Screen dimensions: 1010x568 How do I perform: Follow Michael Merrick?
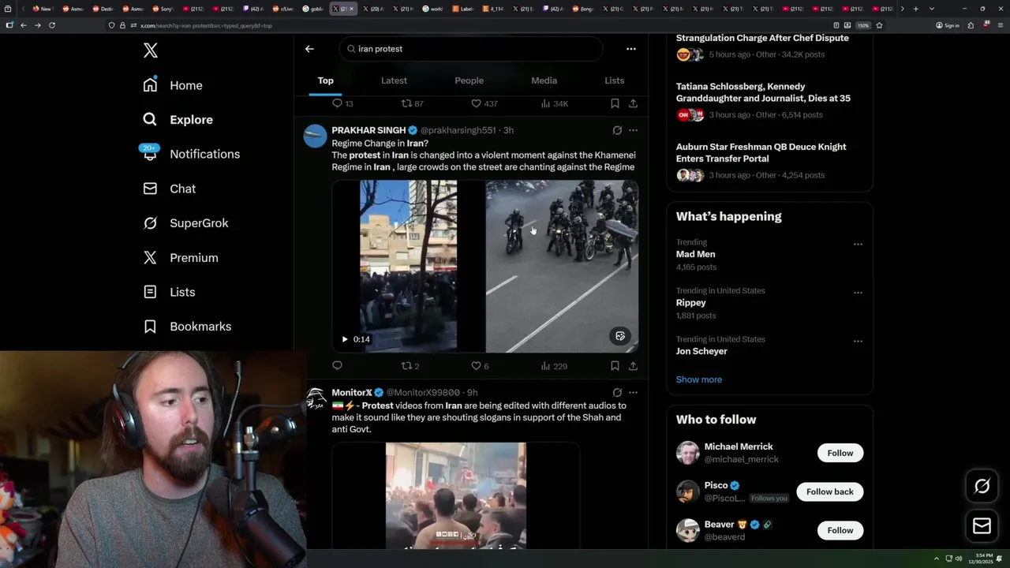[x=840, y=453]
